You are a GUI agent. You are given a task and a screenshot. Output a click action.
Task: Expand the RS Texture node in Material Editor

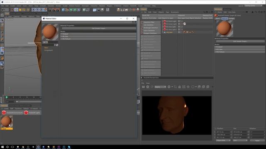pos(99,39)
